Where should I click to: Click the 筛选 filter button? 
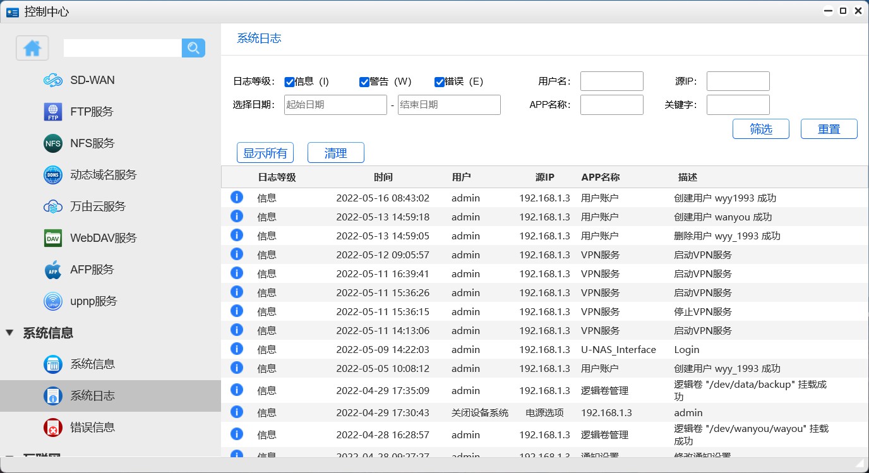click(760, 129)
